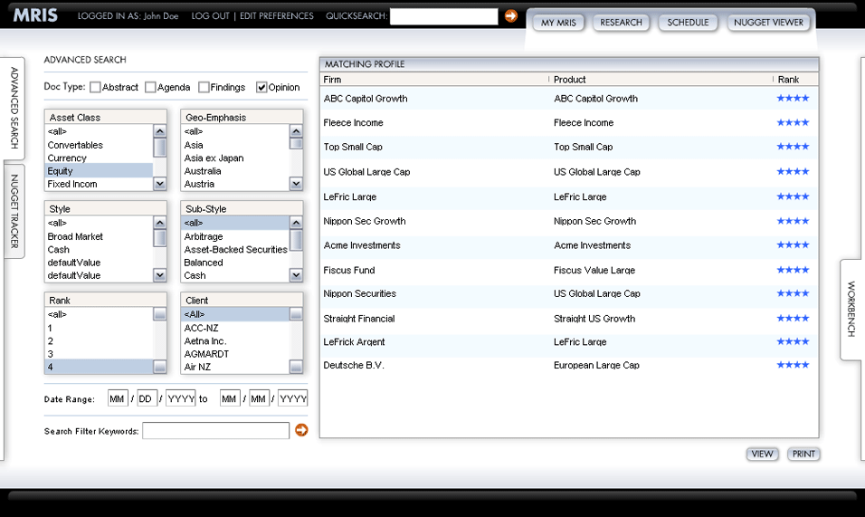Focus the Search Filter Keywords field
The width and height of the screenshot is (865, 517).
(x=215, y=430)
